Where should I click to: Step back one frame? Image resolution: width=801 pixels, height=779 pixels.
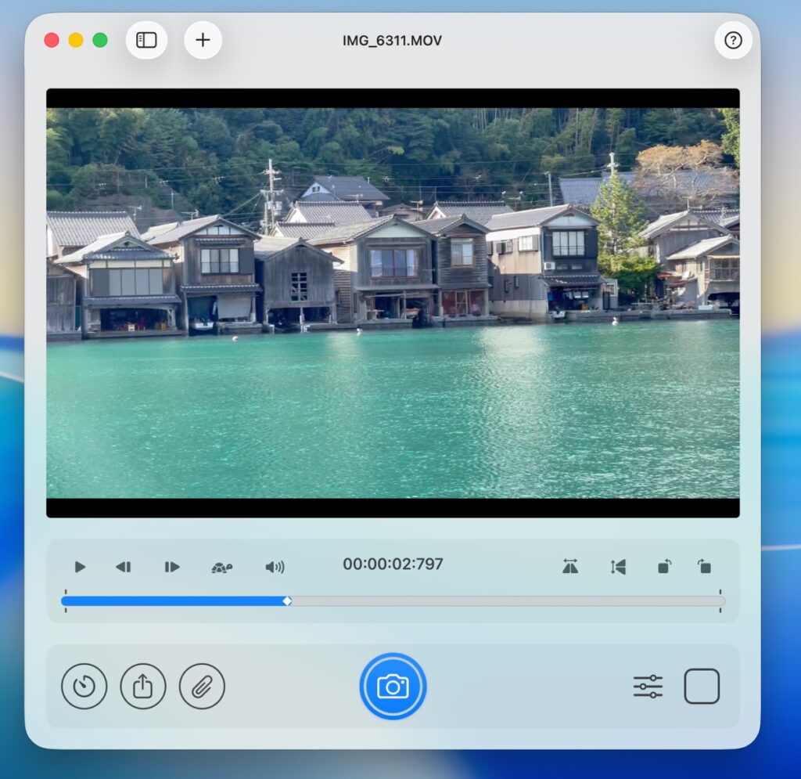click(124, 567)
